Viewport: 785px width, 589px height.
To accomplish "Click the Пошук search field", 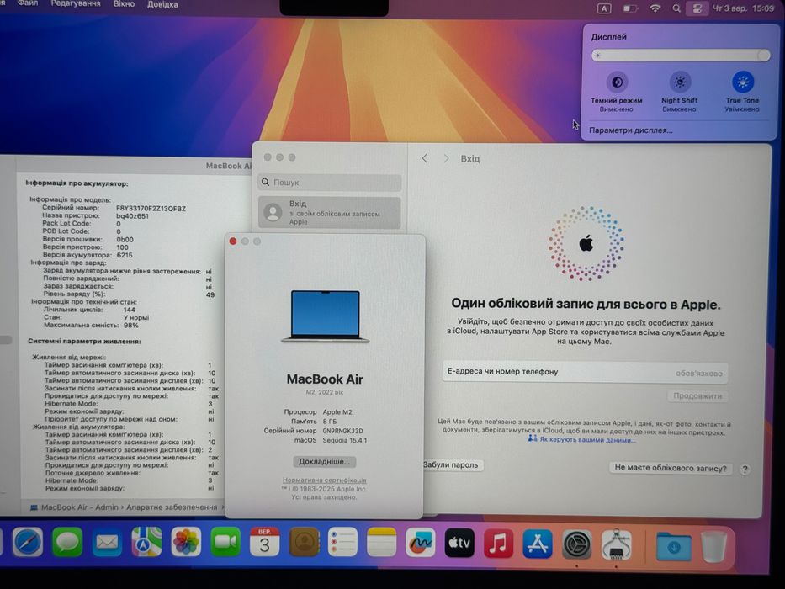I will [x=330, y=183].
